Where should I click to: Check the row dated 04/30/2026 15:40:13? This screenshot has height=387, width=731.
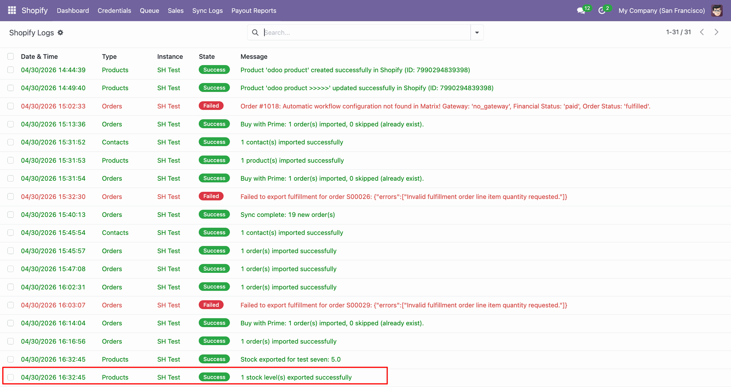point(11,215)
